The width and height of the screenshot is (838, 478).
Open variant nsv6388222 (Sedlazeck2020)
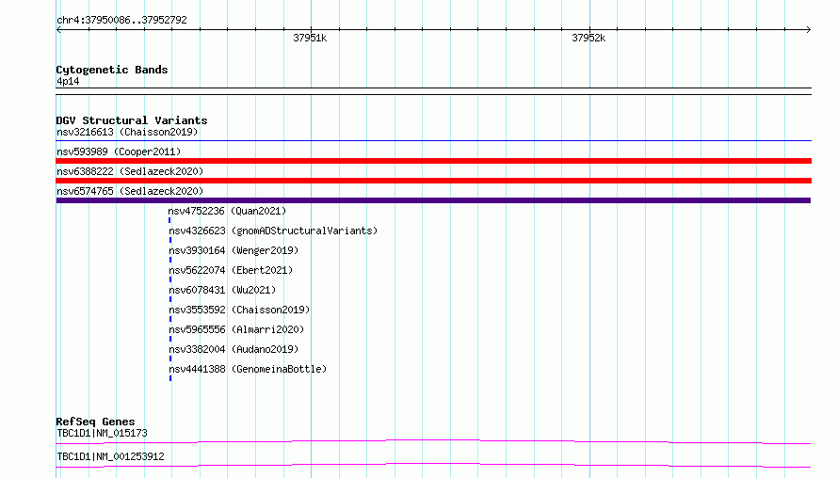pyautogui.click(x=130, y=171)
